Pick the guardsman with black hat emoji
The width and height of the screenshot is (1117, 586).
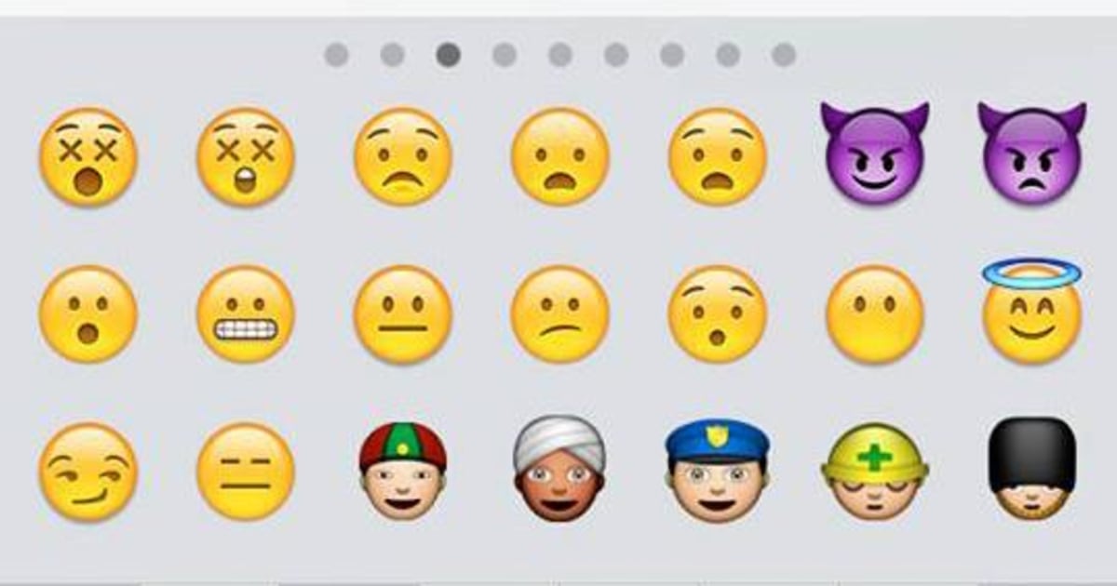point(1032,468)
